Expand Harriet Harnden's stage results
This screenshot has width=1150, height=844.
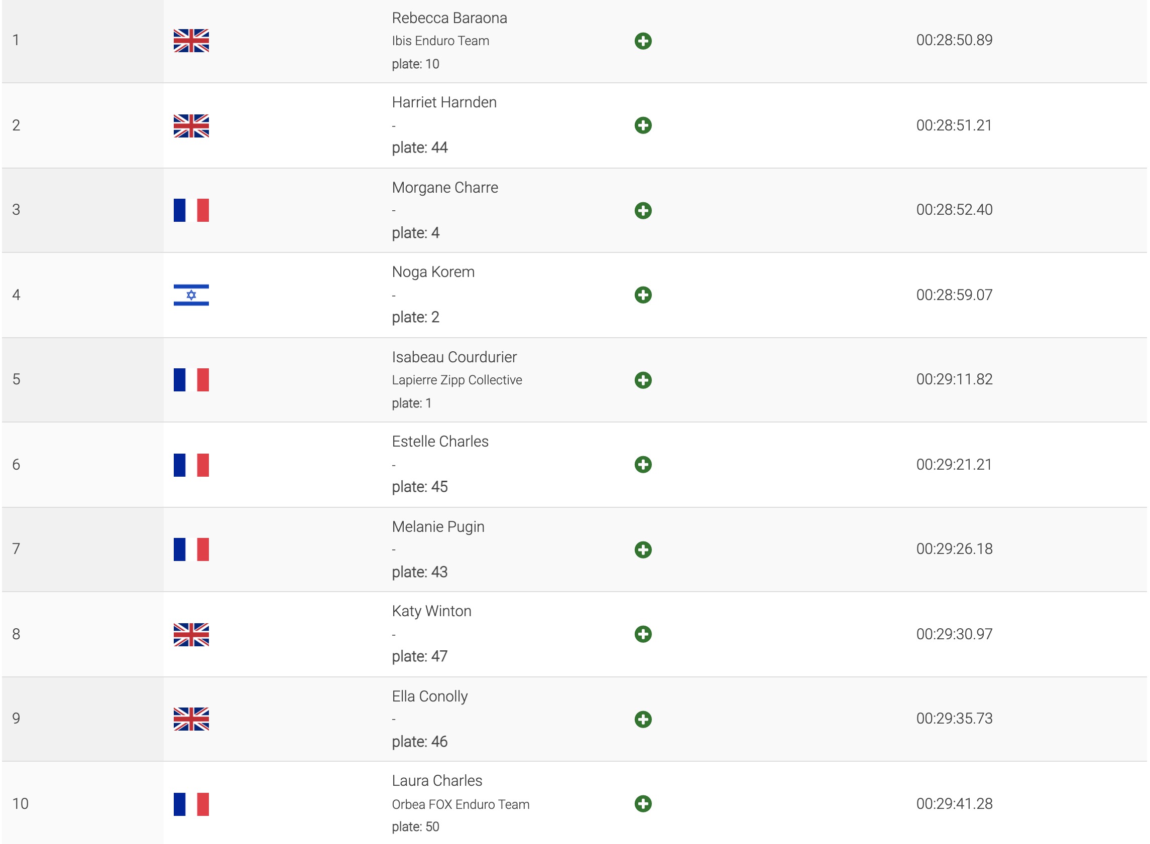643,125
